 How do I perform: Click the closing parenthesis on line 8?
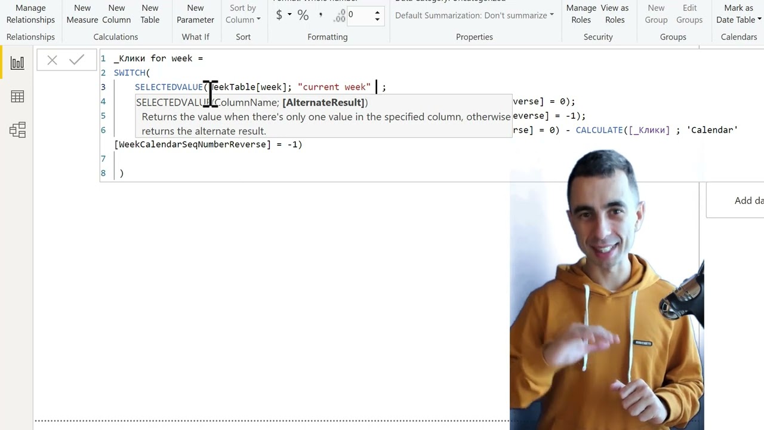pyautogui.click(x=122, y=173)
